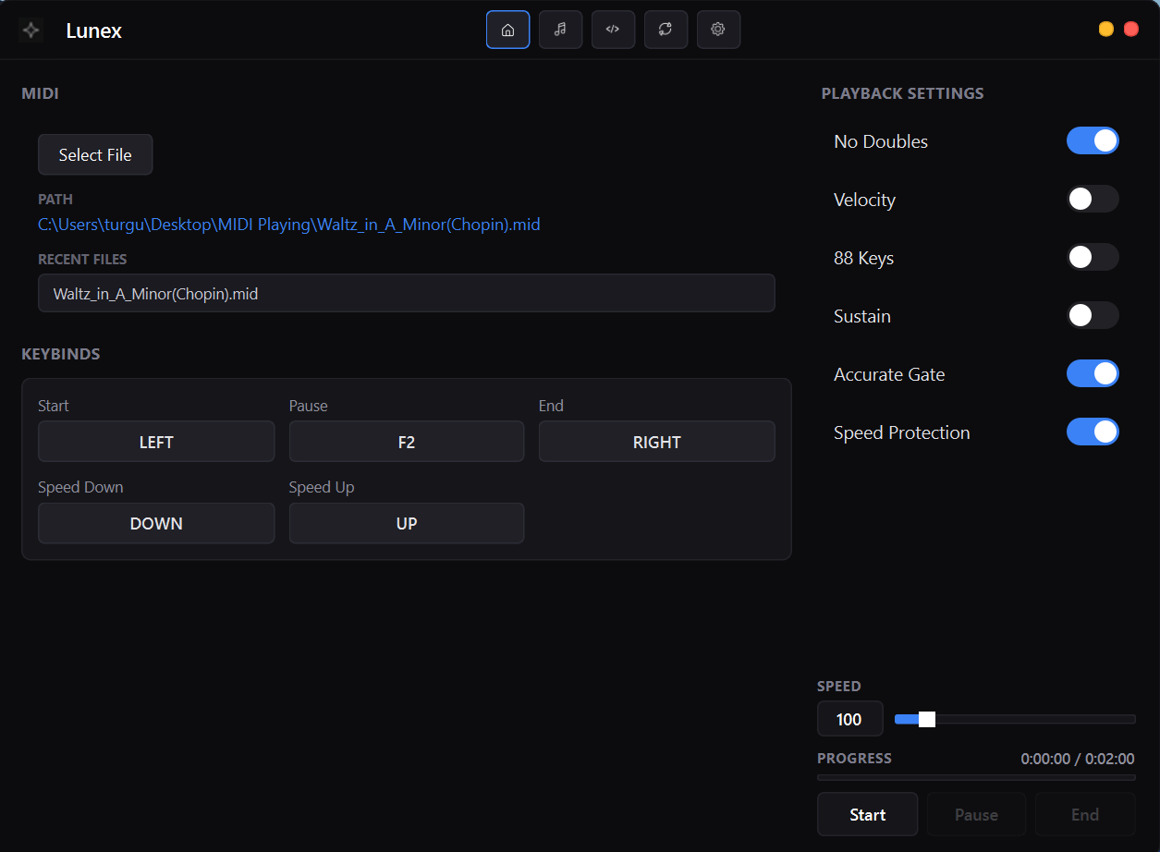Disable the Speed Protection toggle

1093,432
